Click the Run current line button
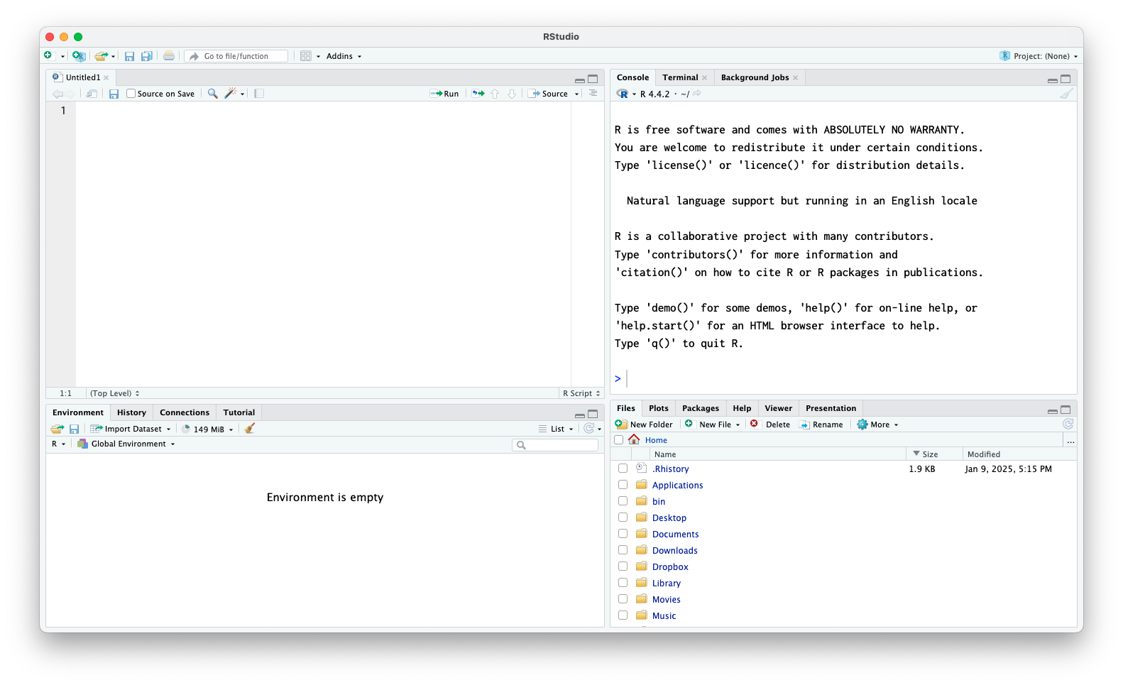 [444, 94]
